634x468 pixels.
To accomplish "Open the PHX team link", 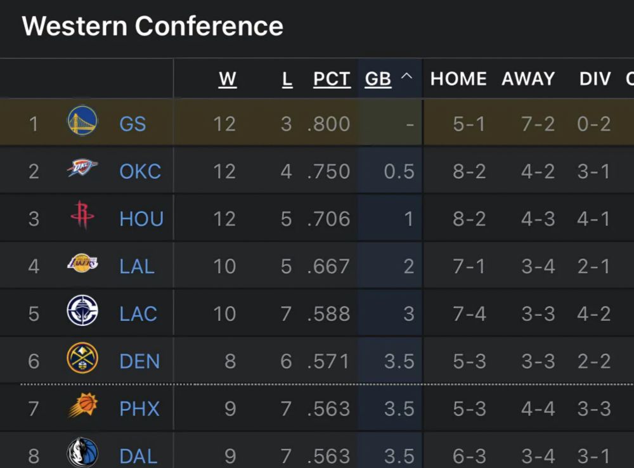I will (x=139, y=409).
